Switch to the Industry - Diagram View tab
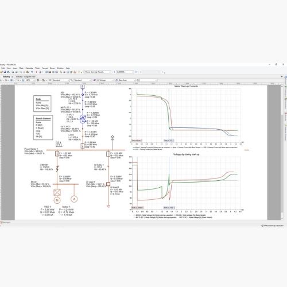This screenshot has height=287, width=287. (x=25, y=77)
